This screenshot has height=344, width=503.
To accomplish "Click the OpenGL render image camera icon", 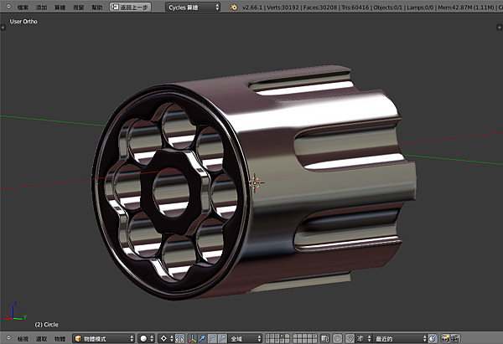I will 445,338.
